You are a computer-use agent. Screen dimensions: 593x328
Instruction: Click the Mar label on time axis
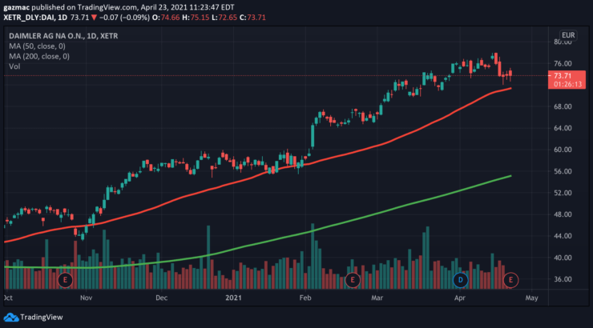377,298
